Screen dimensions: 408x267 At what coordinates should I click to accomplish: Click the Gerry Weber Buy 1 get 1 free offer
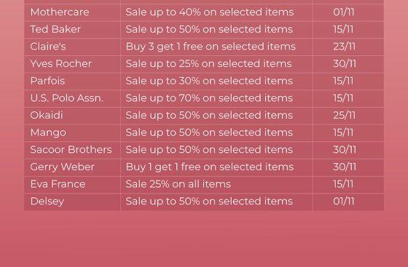click(210, 167)
